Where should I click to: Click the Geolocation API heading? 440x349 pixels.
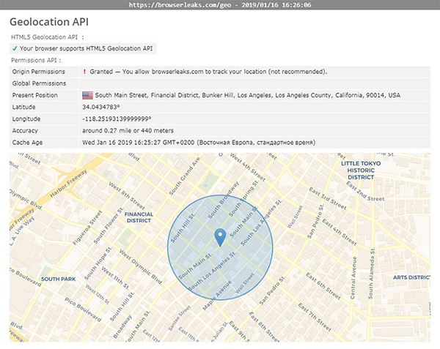click(49, 22)
